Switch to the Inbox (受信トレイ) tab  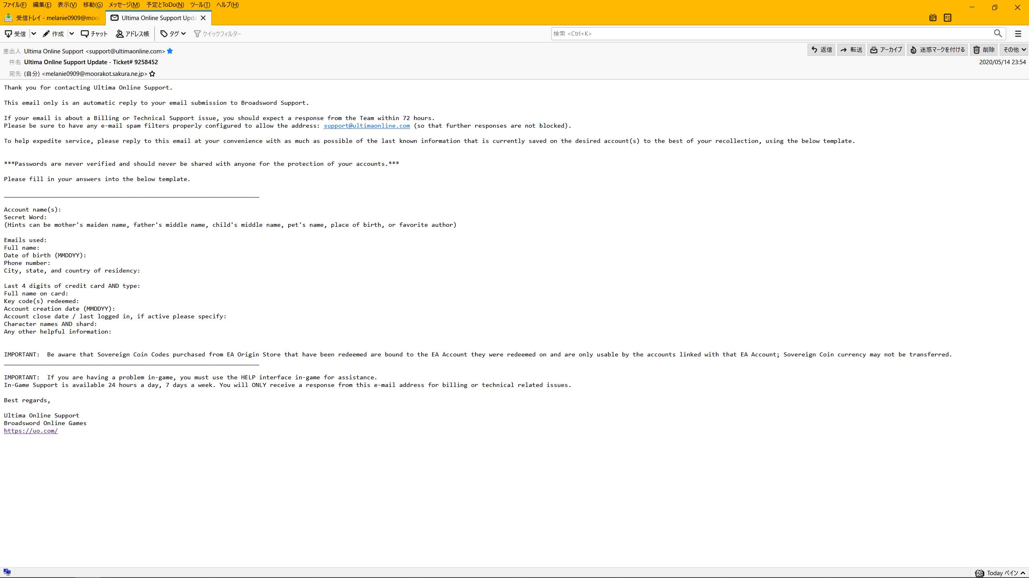point(53,18)
